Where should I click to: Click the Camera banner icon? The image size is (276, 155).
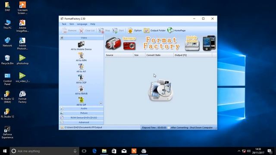pyautogui.click(x=129, y=43)
